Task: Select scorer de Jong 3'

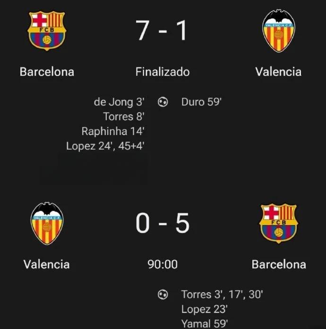Action: (x=119, y=102)
